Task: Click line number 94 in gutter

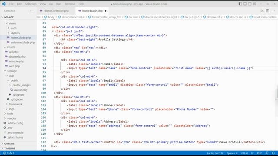Action: click(x=44, y=68)
